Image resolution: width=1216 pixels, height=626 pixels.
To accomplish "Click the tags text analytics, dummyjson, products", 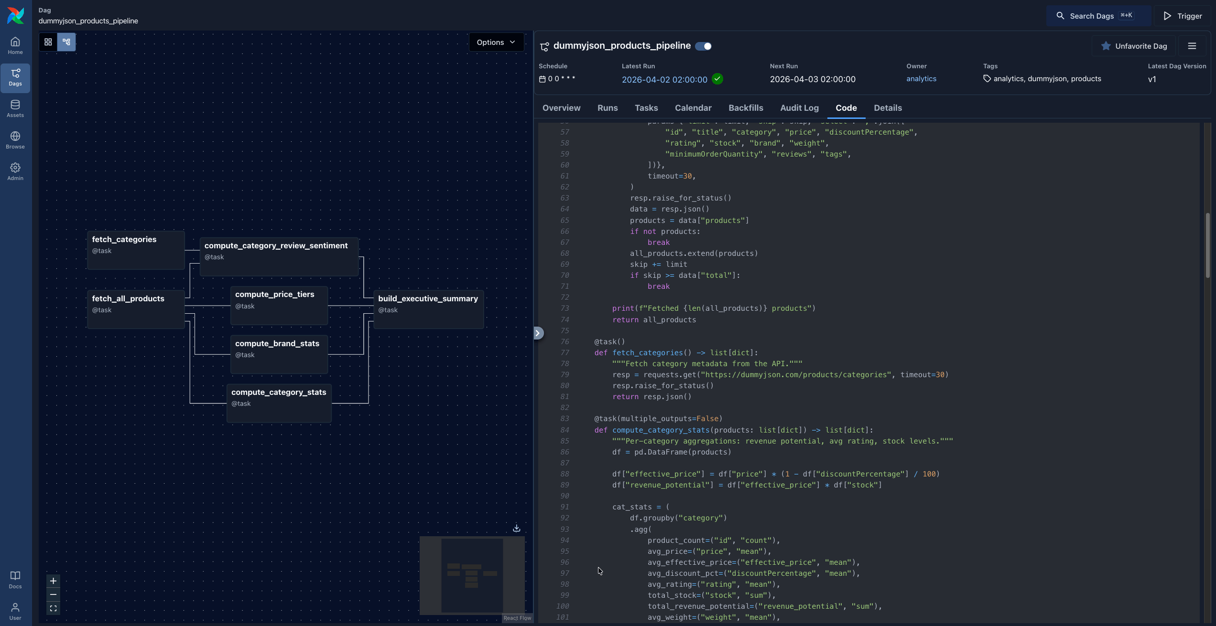I will (x=1047, y=79).
